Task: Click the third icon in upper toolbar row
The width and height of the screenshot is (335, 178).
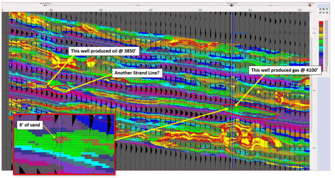Action: coord(327,9)
